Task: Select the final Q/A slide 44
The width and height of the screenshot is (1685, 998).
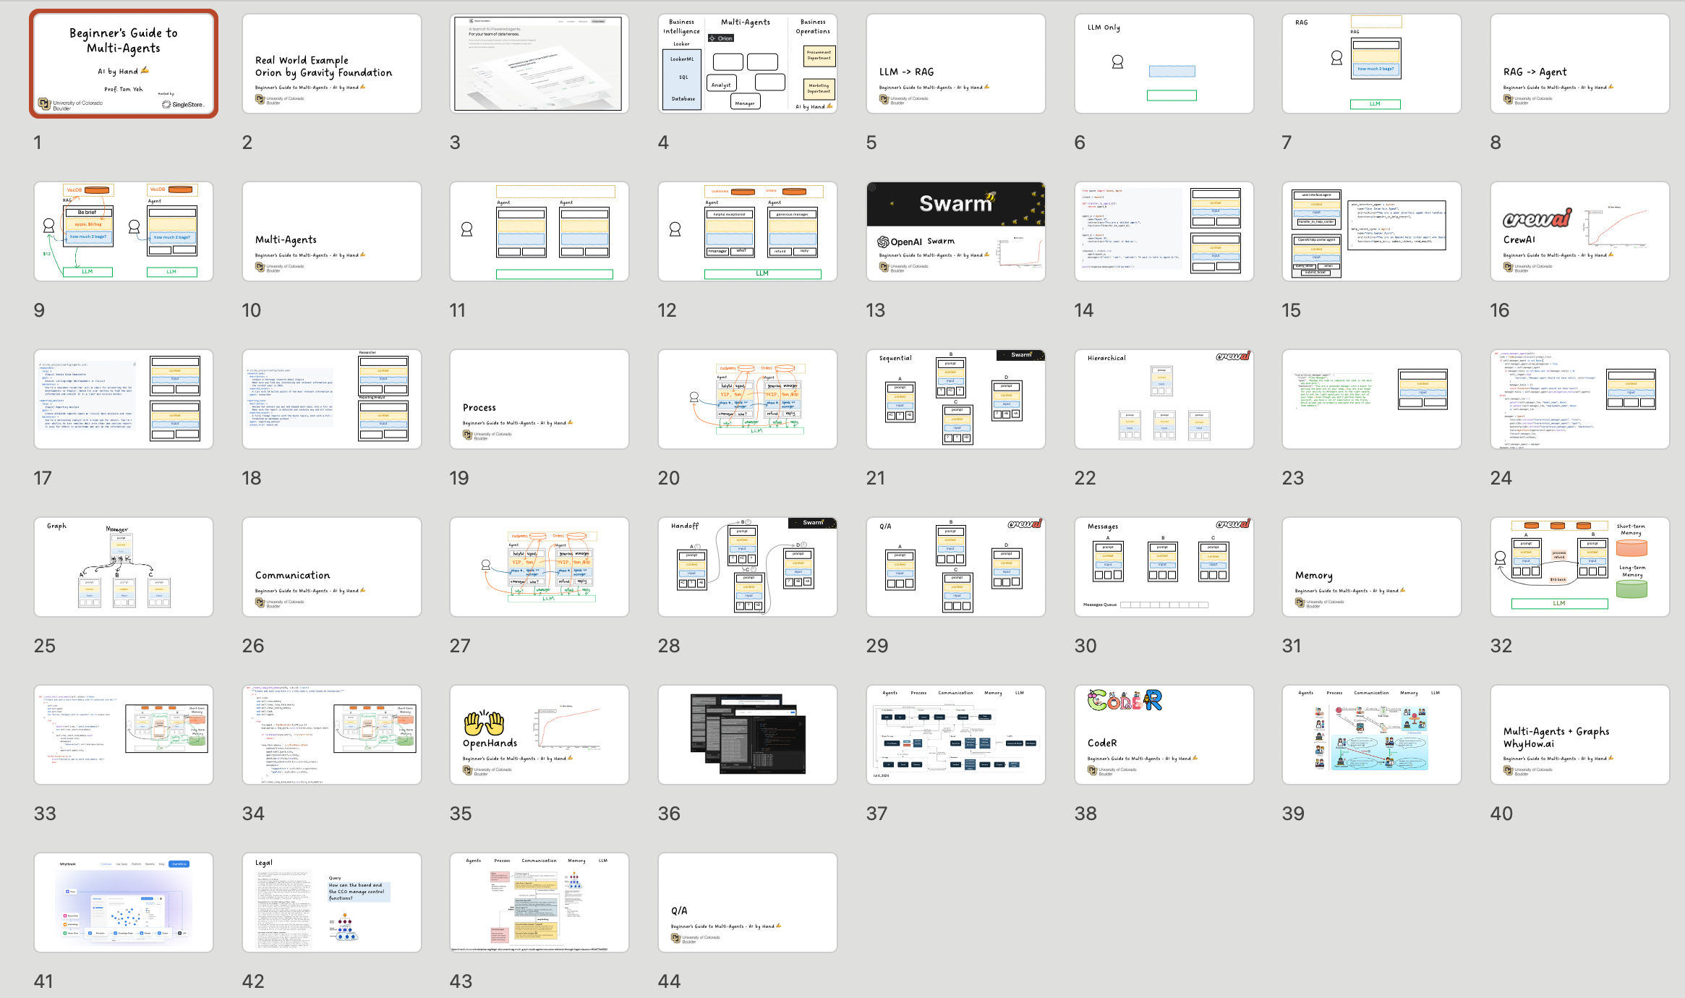Action: pyautogui.click(x=747, y=903)
